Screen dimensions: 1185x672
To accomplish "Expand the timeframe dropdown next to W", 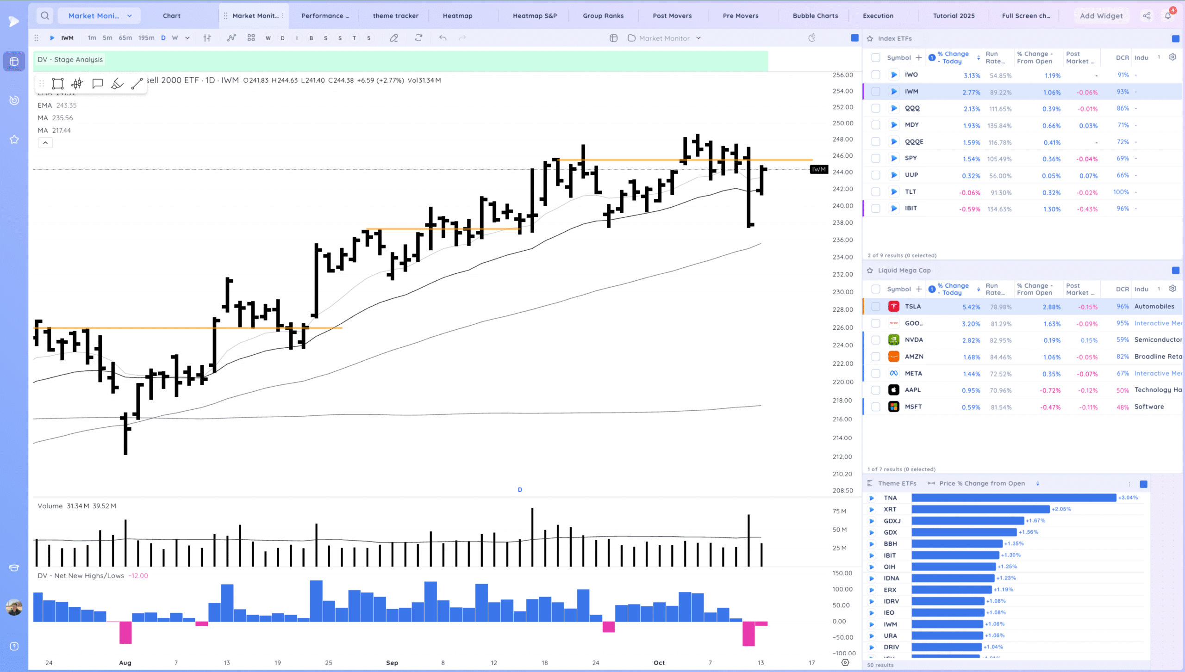I will (187, 38).
